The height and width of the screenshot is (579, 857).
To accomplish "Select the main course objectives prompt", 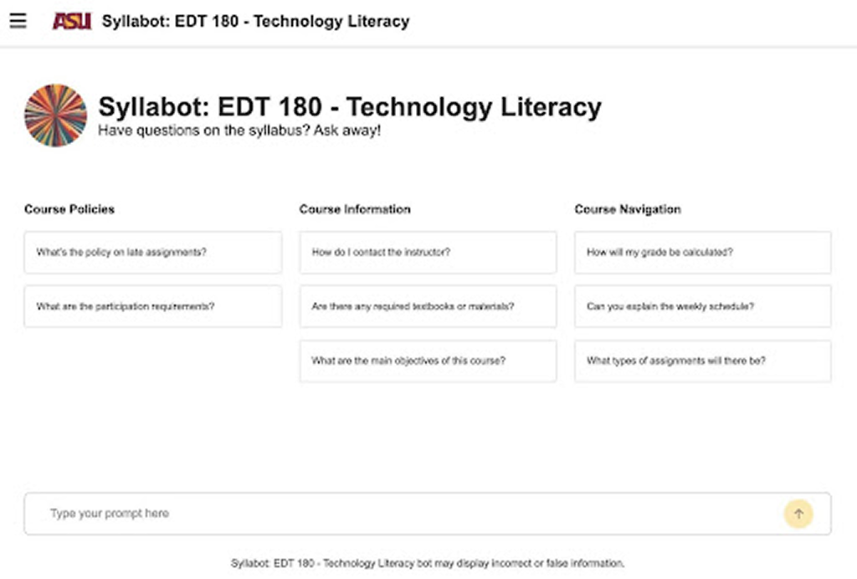I will click(x=427, y=361).
